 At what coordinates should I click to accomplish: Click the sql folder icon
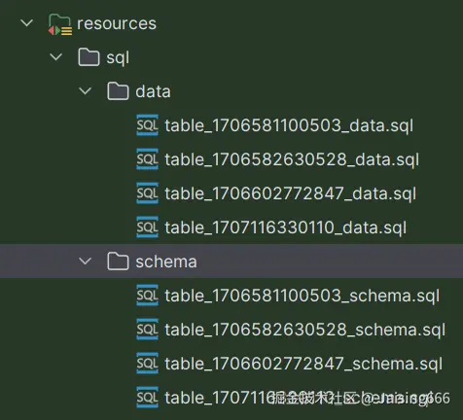point(89,57)
